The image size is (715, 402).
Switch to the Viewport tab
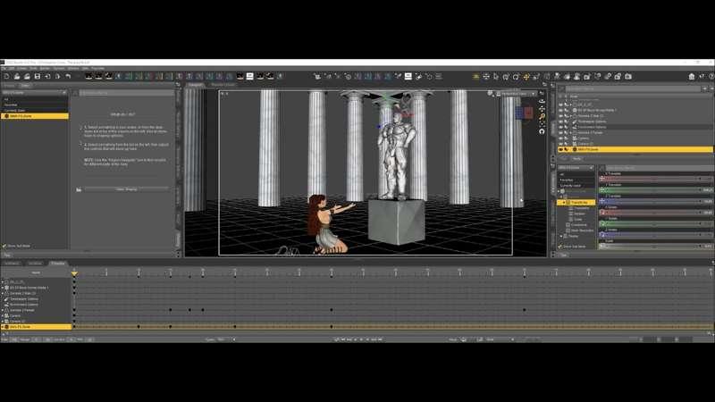195,85
